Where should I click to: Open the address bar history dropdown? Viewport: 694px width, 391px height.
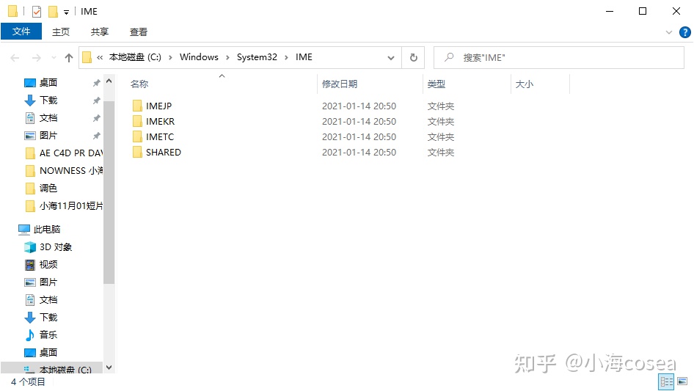click(x=391, y=57)
